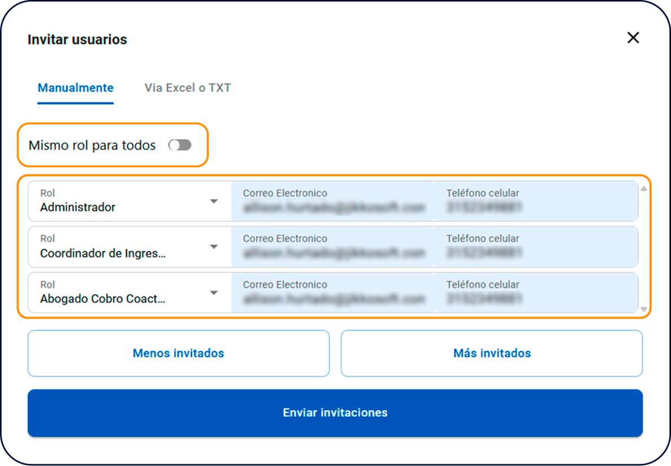
Task: Open the Abogado Cobro Coact role field
Action: (124, 293)
